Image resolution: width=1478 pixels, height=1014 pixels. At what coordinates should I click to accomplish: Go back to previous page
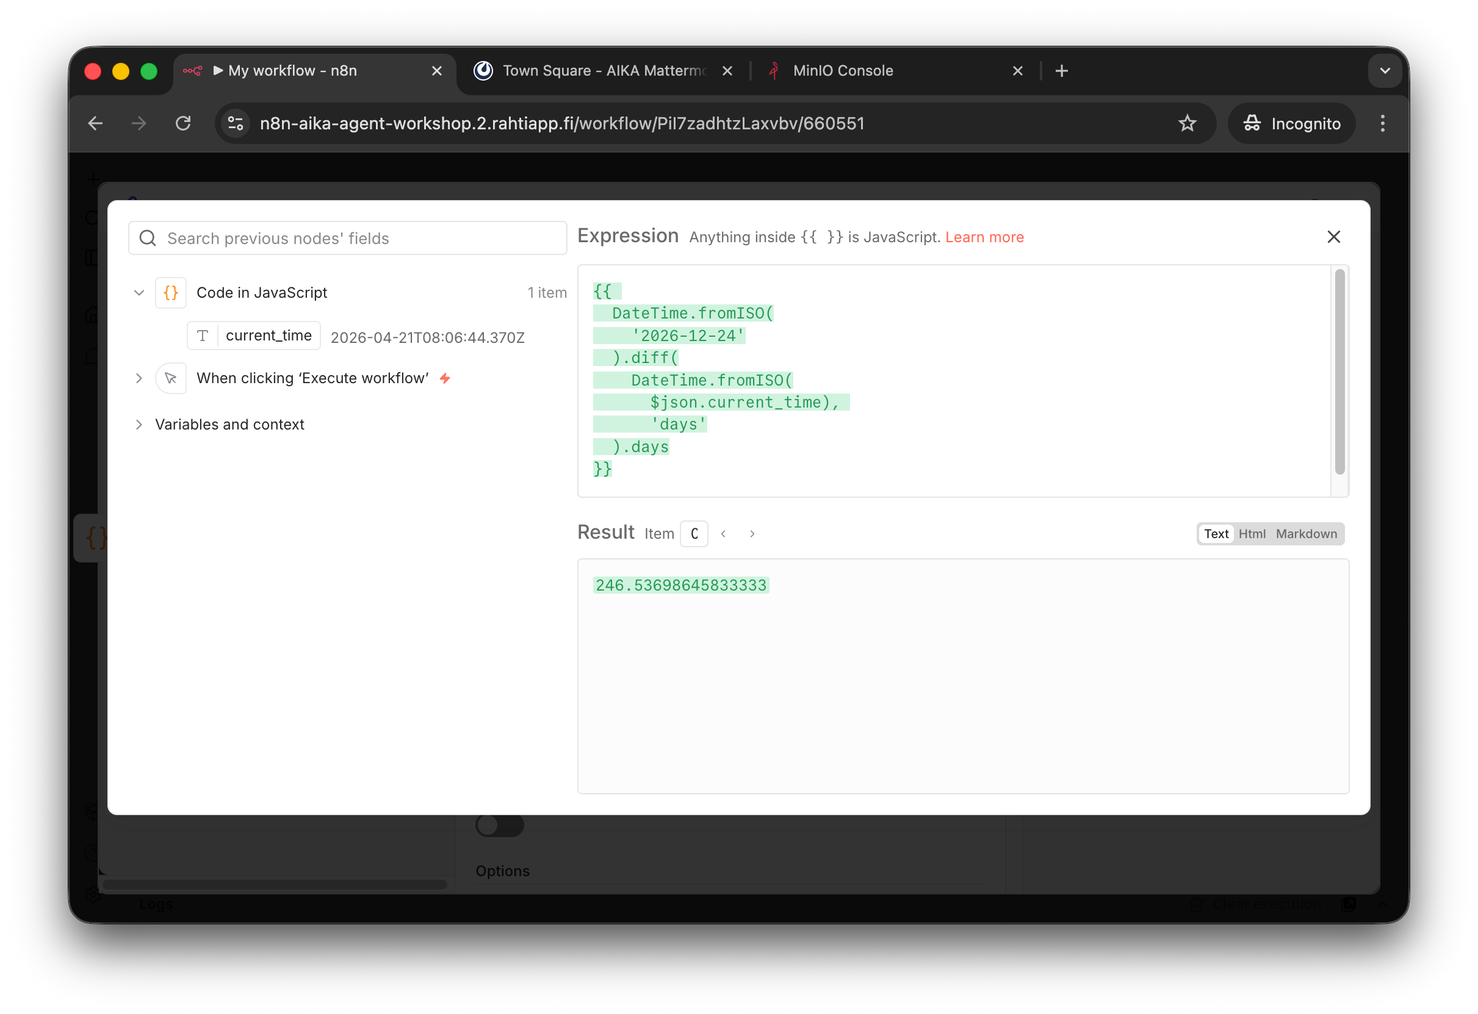tap(95, 123)
